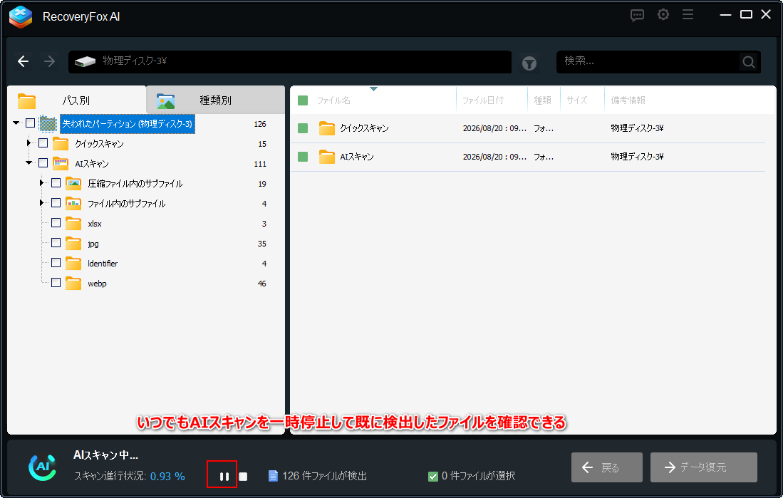Click the 圧縮ファイル内のサブファイル folder icon
The image size is (783, 498).
point(73,184)
